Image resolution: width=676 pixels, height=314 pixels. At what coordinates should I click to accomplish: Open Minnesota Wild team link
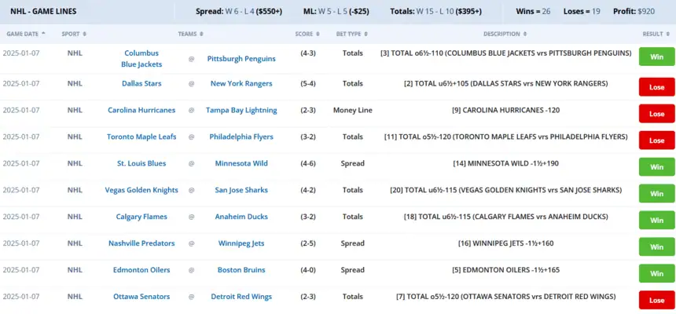click(x=241, y=164)
